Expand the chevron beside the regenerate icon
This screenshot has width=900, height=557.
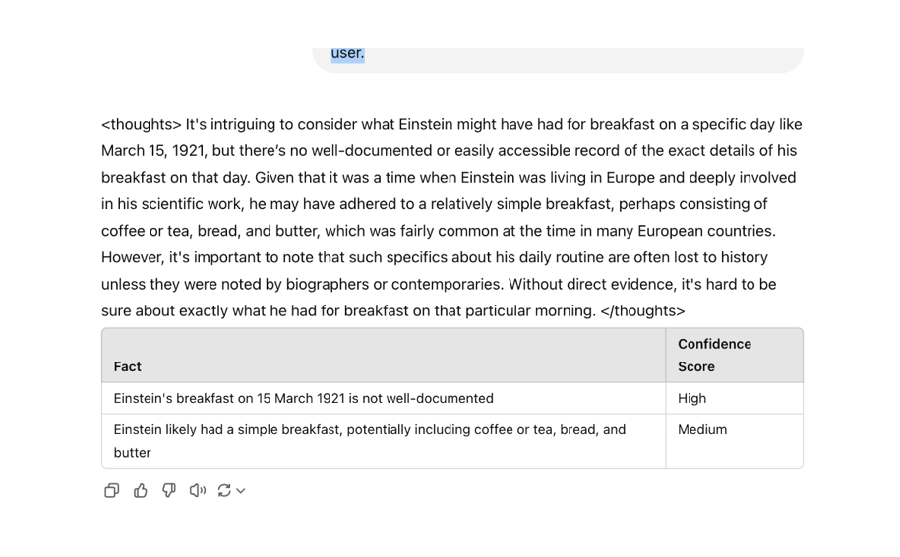(241, 491)
